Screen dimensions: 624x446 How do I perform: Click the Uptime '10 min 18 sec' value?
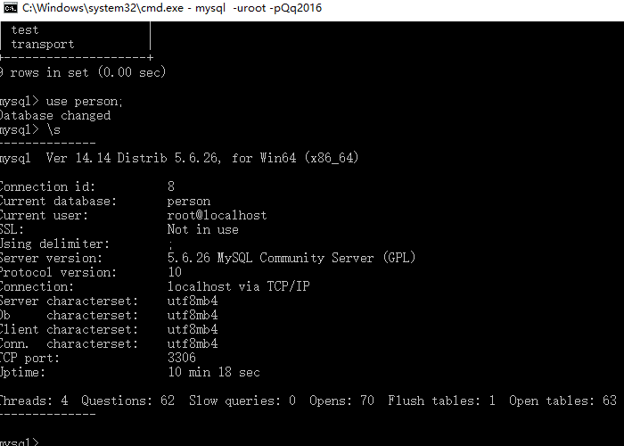214,372
